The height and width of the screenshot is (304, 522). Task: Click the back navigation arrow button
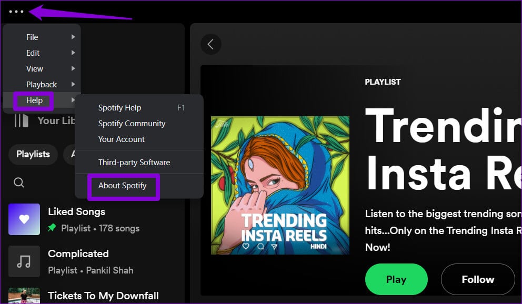(x=210, y=44)
